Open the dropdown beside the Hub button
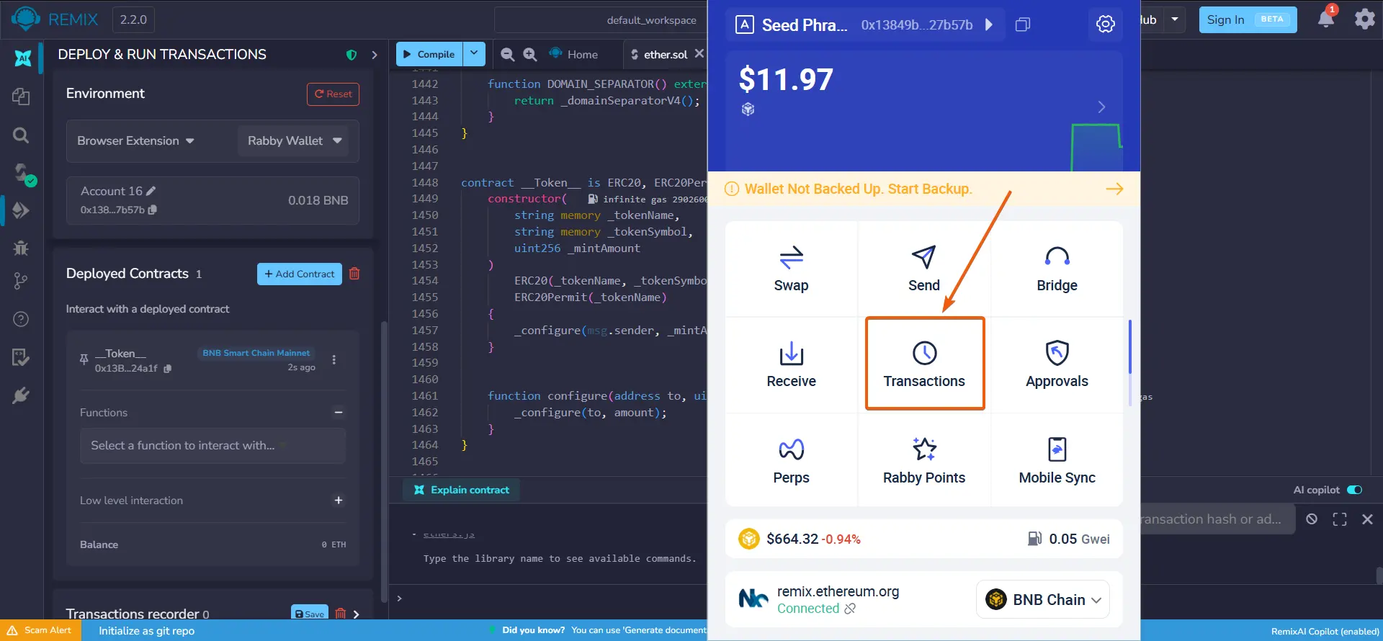Image resolution: width=1383 pixels, height=641 pixels. 1175,19
